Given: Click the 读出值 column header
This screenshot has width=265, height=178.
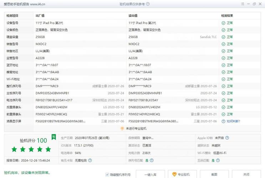Looking at the screenshot, I should [x=133, y=16].
